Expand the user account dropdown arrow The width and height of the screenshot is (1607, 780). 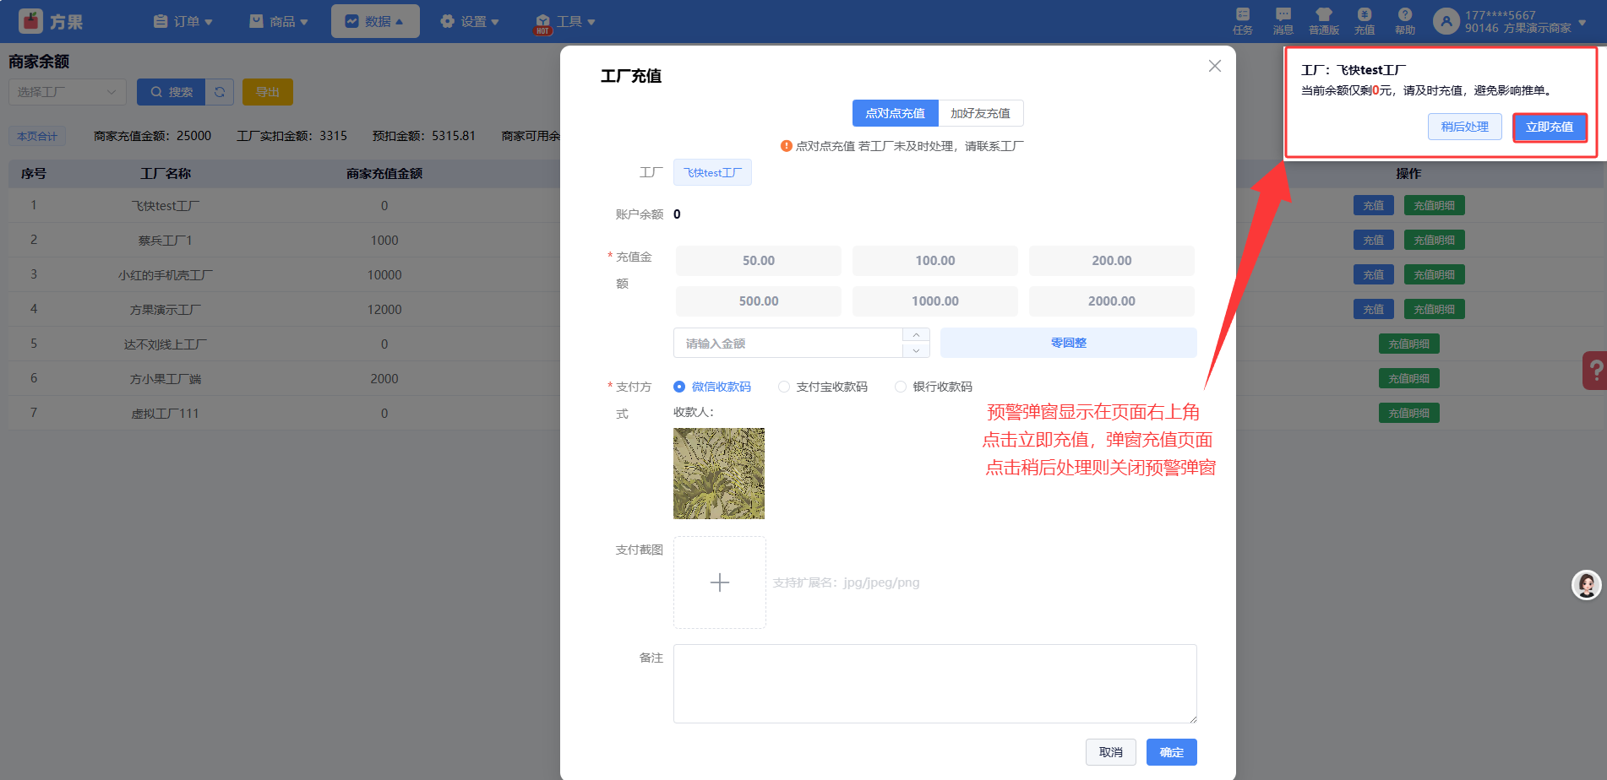(1582, 22)
